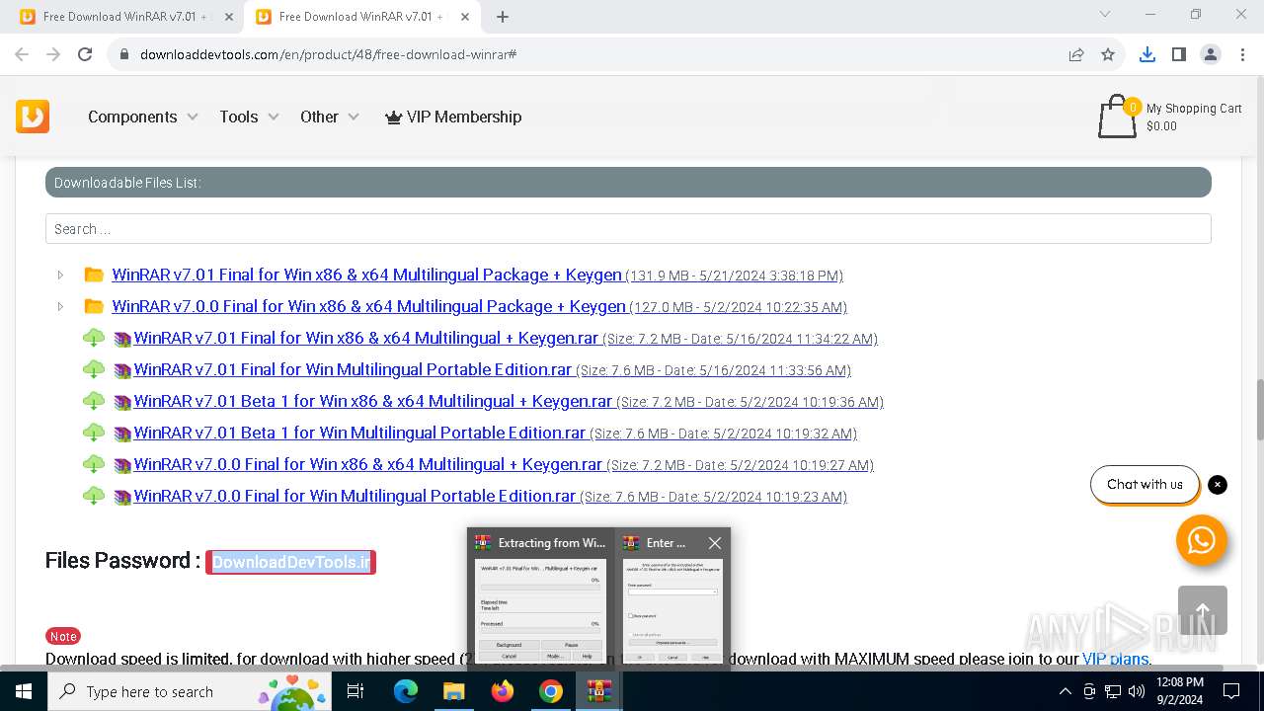Open My Shopping Cart text
The width and height of the screenshot is (1264, 711).
1194,109
